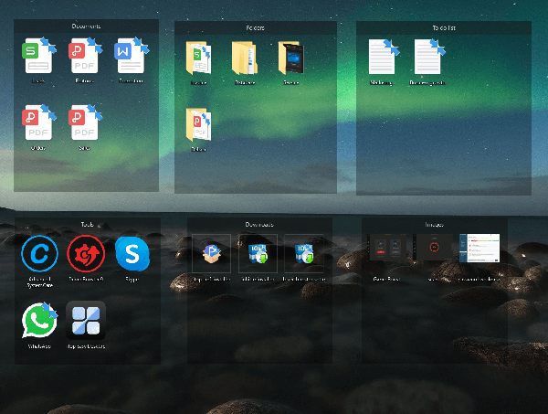Launch Skype from Tools box
Screen dimensions: 548x414
(x=132, y=254)
